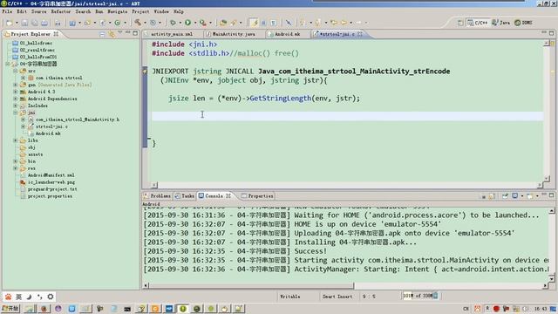Select Android.mk in the jni folder
The width and height of the screenshot is (558, 314).
click(48, 133)
